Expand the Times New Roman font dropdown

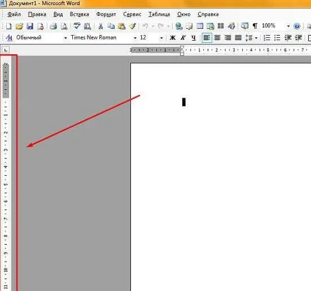tap(135, 38)
